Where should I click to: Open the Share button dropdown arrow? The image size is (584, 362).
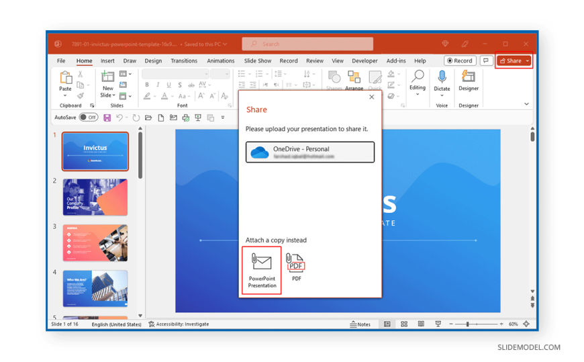click(528, 60)
